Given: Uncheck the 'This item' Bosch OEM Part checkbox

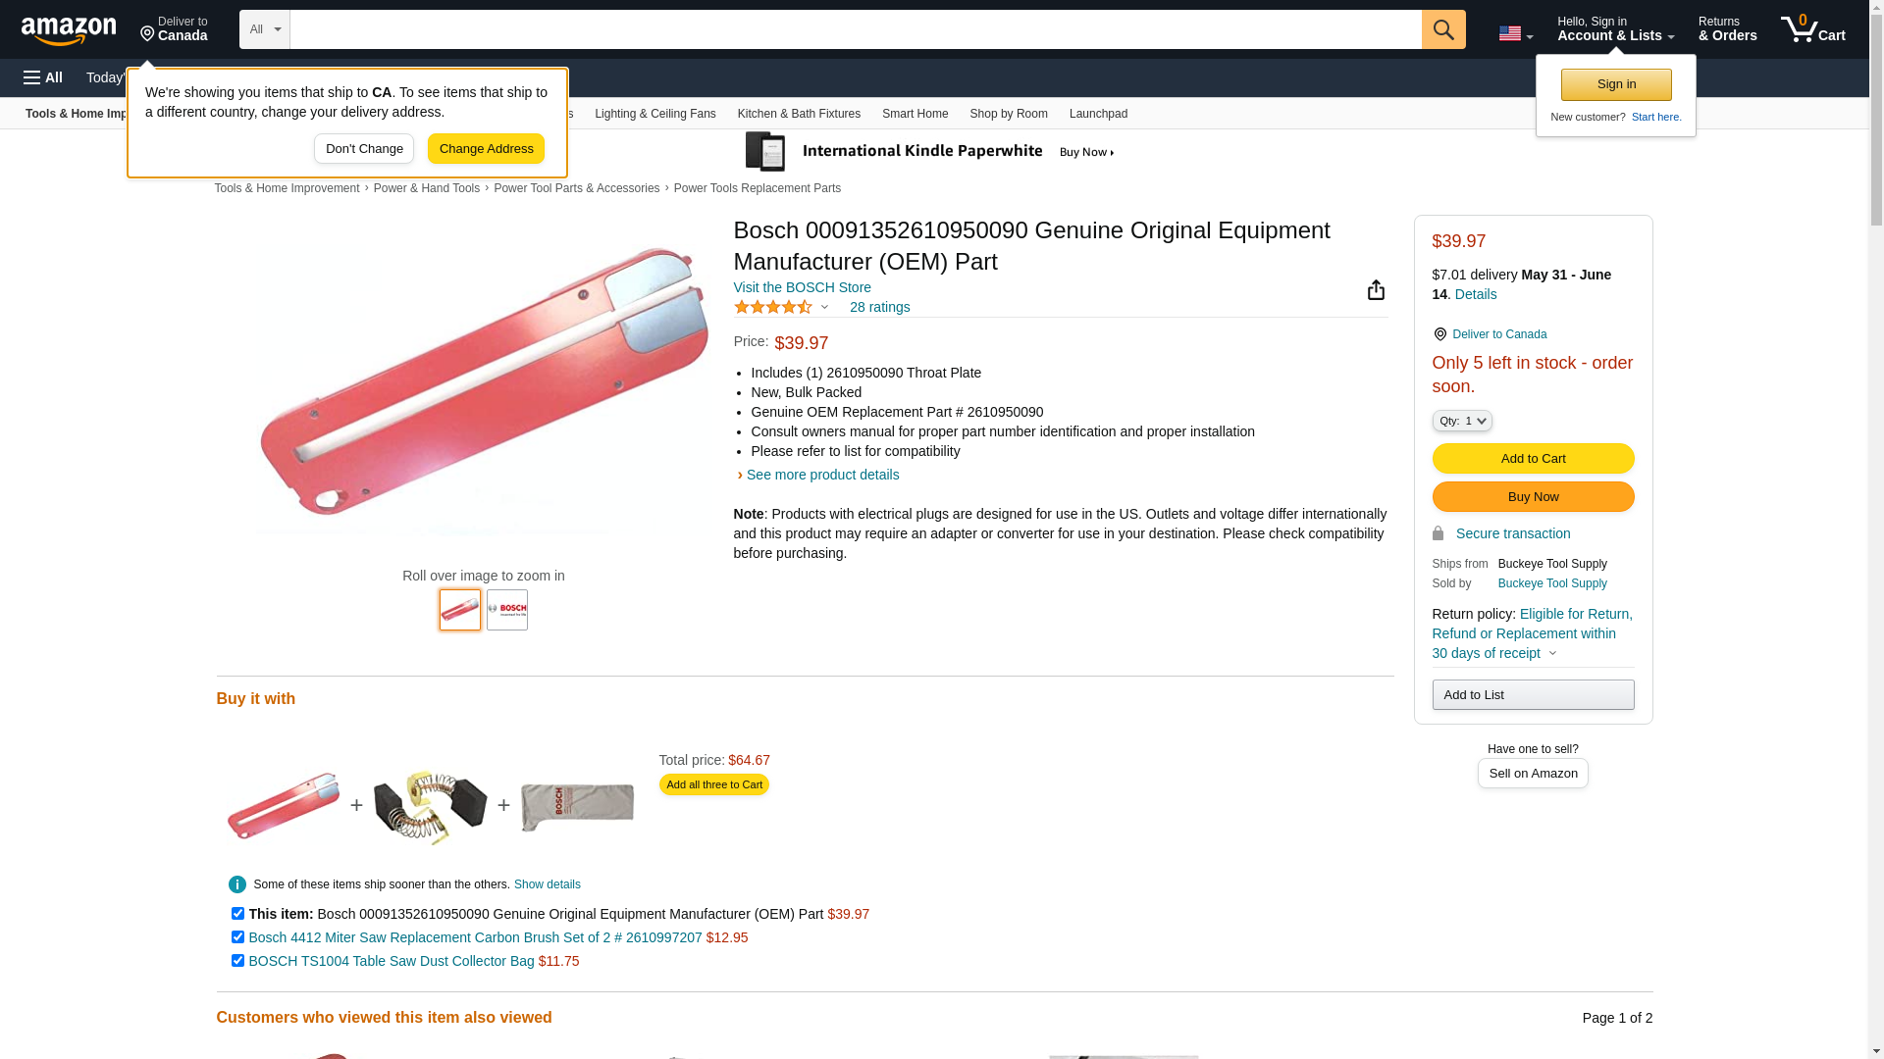Looking at the screenshot, I should click(237, 914).
